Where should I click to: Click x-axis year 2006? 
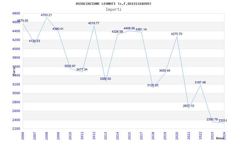pyautogui.click(x=23, y=136)
